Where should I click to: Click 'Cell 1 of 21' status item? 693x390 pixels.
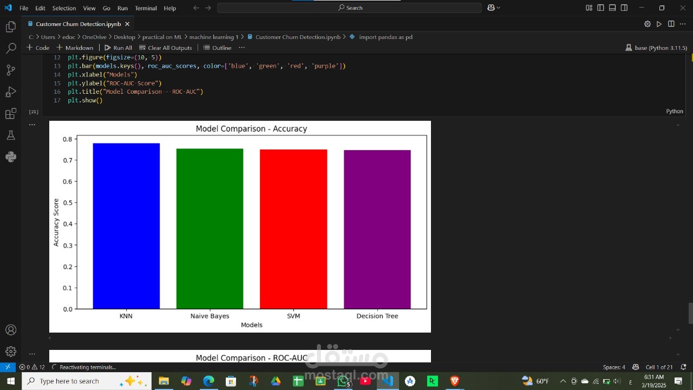659,367
